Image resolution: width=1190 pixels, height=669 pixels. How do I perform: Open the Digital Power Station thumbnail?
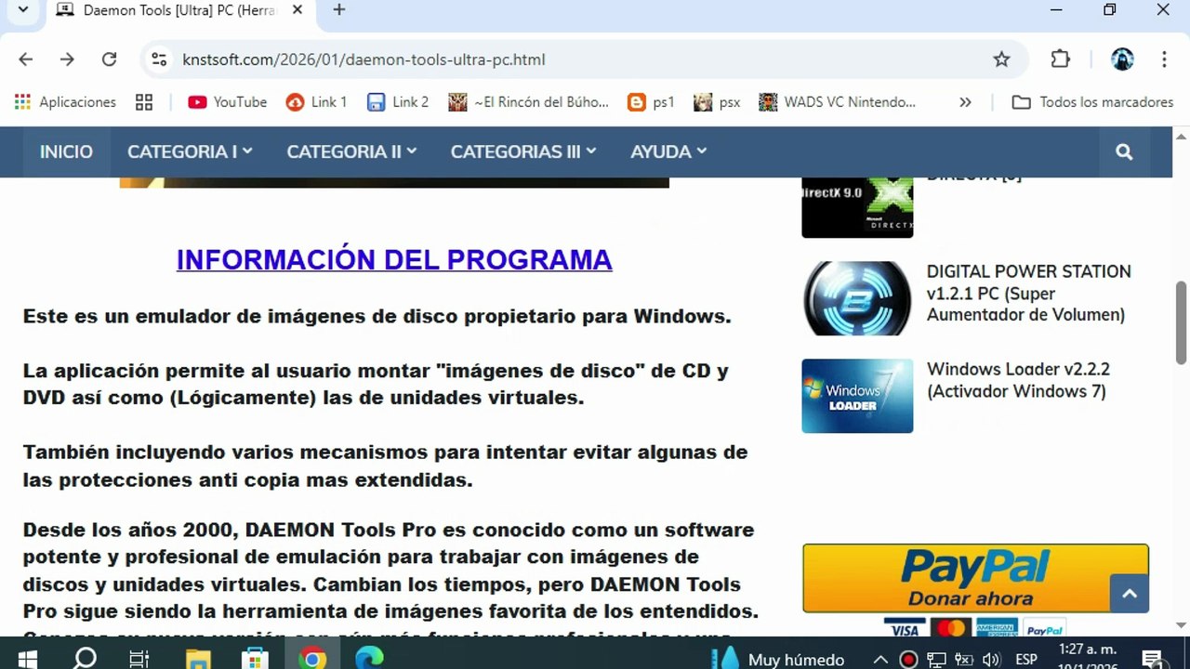pos(857,298)
